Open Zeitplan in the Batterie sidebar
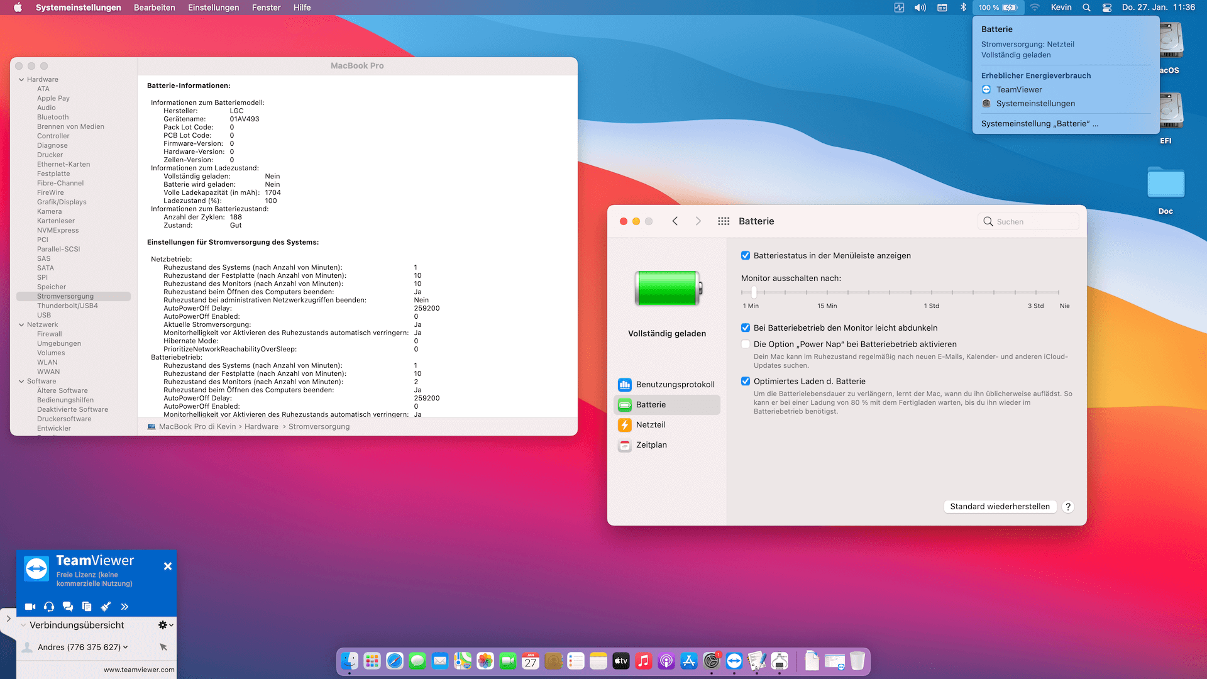Screen dimensions: 1207x679 (651, 445)
